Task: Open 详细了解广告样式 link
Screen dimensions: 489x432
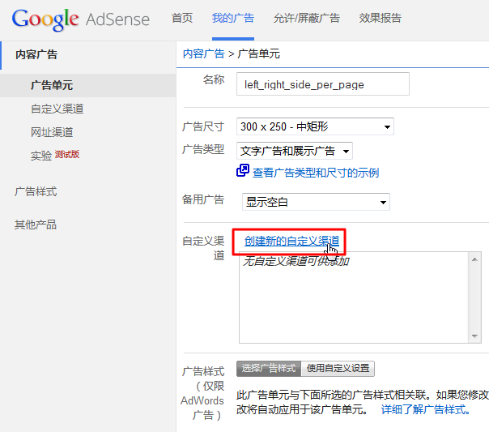Action: click(x=426, y=409)
